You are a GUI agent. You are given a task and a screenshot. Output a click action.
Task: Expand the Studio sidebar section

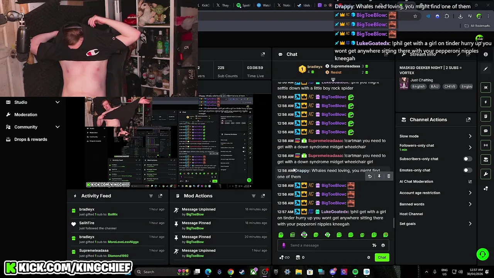click(x=58, y=102)
